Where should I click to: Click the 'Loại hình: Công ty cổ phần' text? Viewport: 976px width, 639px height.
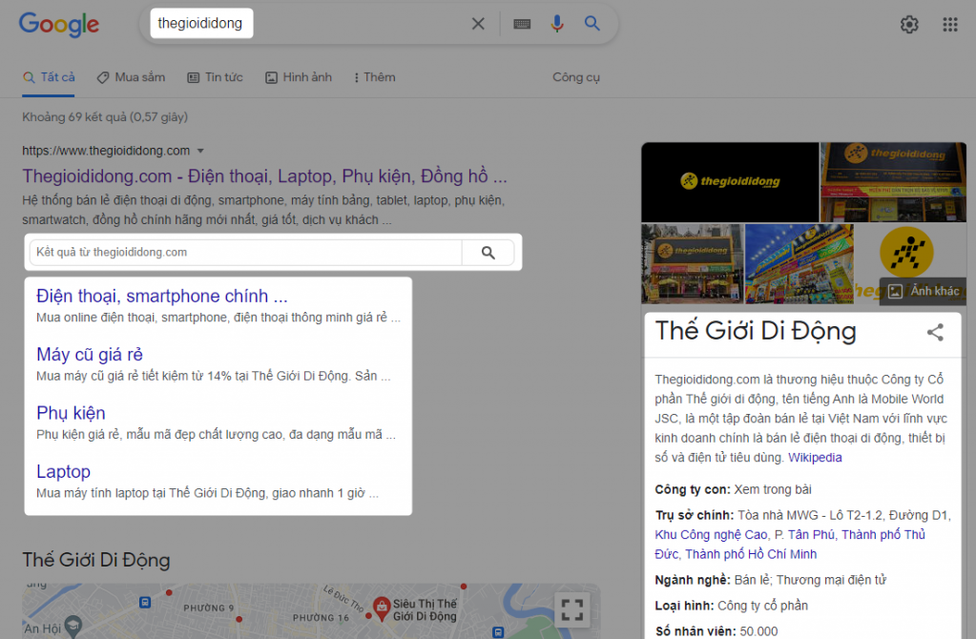(x=732, y=606)
